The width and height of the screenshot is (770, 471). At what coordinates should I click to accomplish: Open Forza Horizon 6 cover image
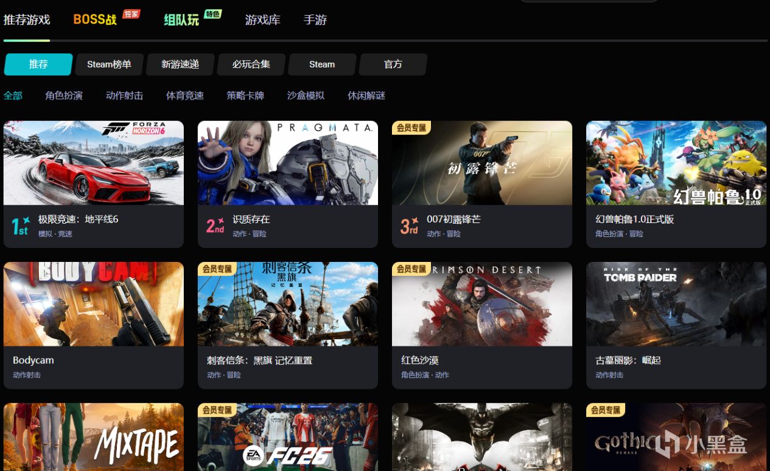pyautogui.click(x=94, y=163)
